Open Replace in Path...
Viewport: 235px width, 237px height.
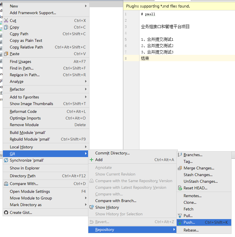[46, 75]
